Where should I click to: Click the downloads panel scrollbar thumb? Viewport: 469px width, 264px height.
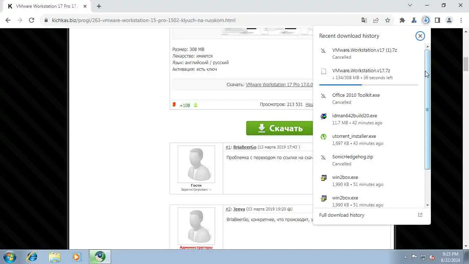[427, 109]
